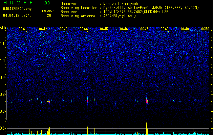
Task: Click the 1.1 kHz axis label
Action: 3,44
